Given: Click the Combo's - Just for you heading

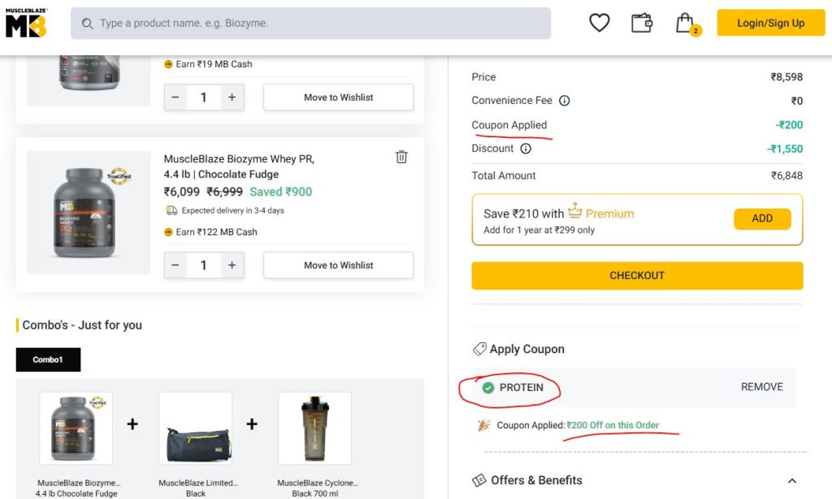Looking at the screenshot, I should click(x=82, y=325).
